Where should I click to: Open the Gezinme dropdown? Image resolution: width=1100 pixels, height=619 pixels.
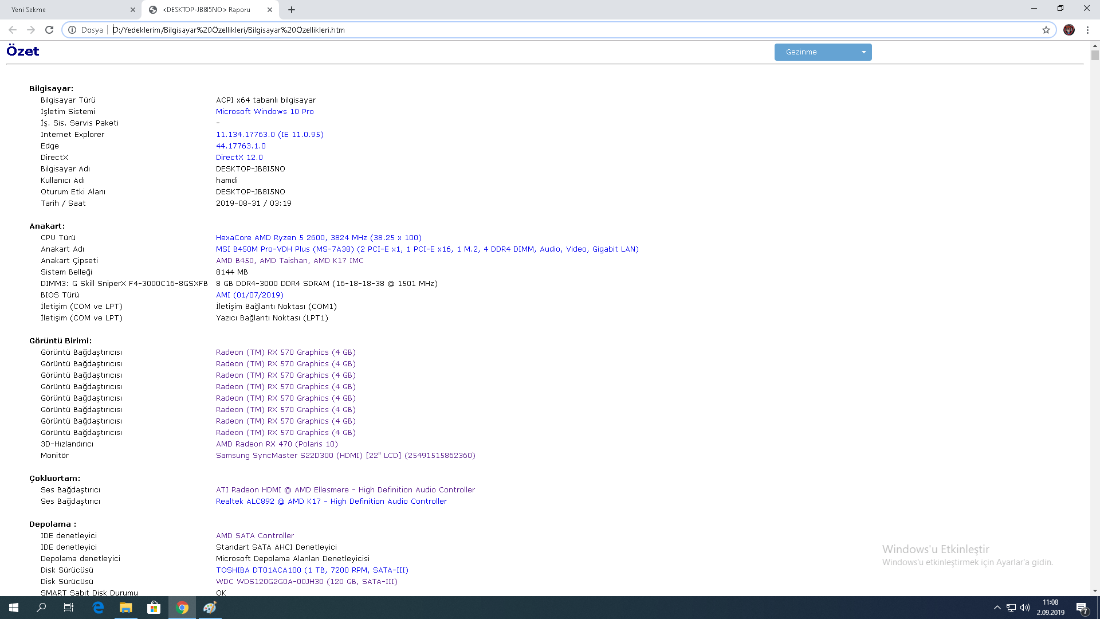(823, 52)
